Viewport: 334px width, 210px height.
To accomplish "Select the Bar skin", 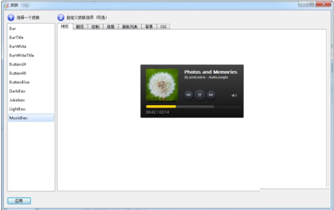I will 31,28.
